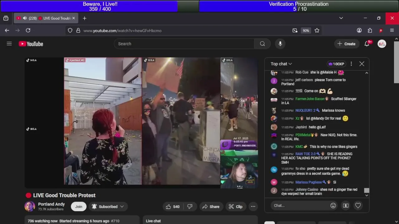Open the account avatar menu

382,44
